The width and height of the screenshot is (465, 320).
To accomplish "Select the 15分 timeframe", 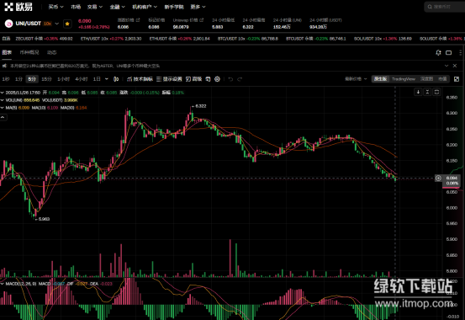I will [46, 79].
